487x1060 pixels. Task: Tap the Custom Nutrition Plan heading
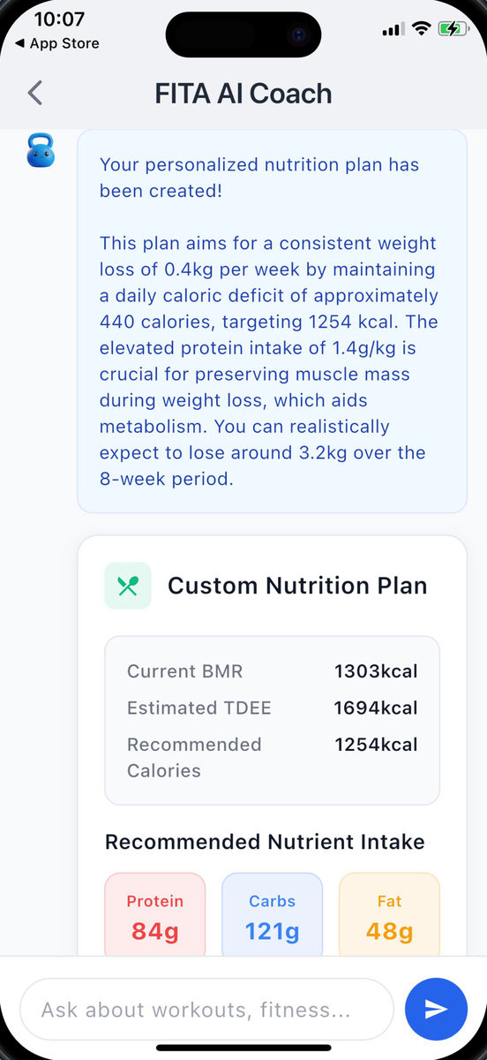(x=297, y=586)
